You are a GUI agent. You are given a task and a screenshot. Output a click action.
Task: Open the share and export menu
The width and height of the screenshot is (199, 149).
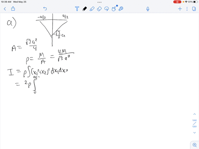click(13, 9)
